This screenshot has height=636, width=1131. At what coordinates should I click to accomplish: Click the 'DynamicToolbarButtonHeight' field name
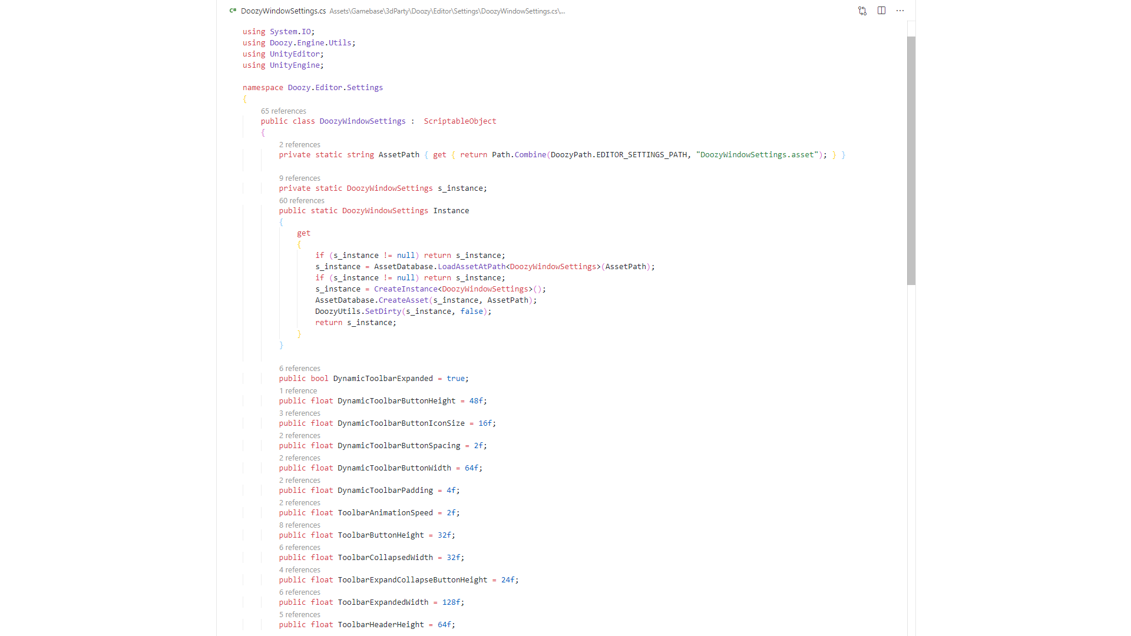tap(396, 401)
